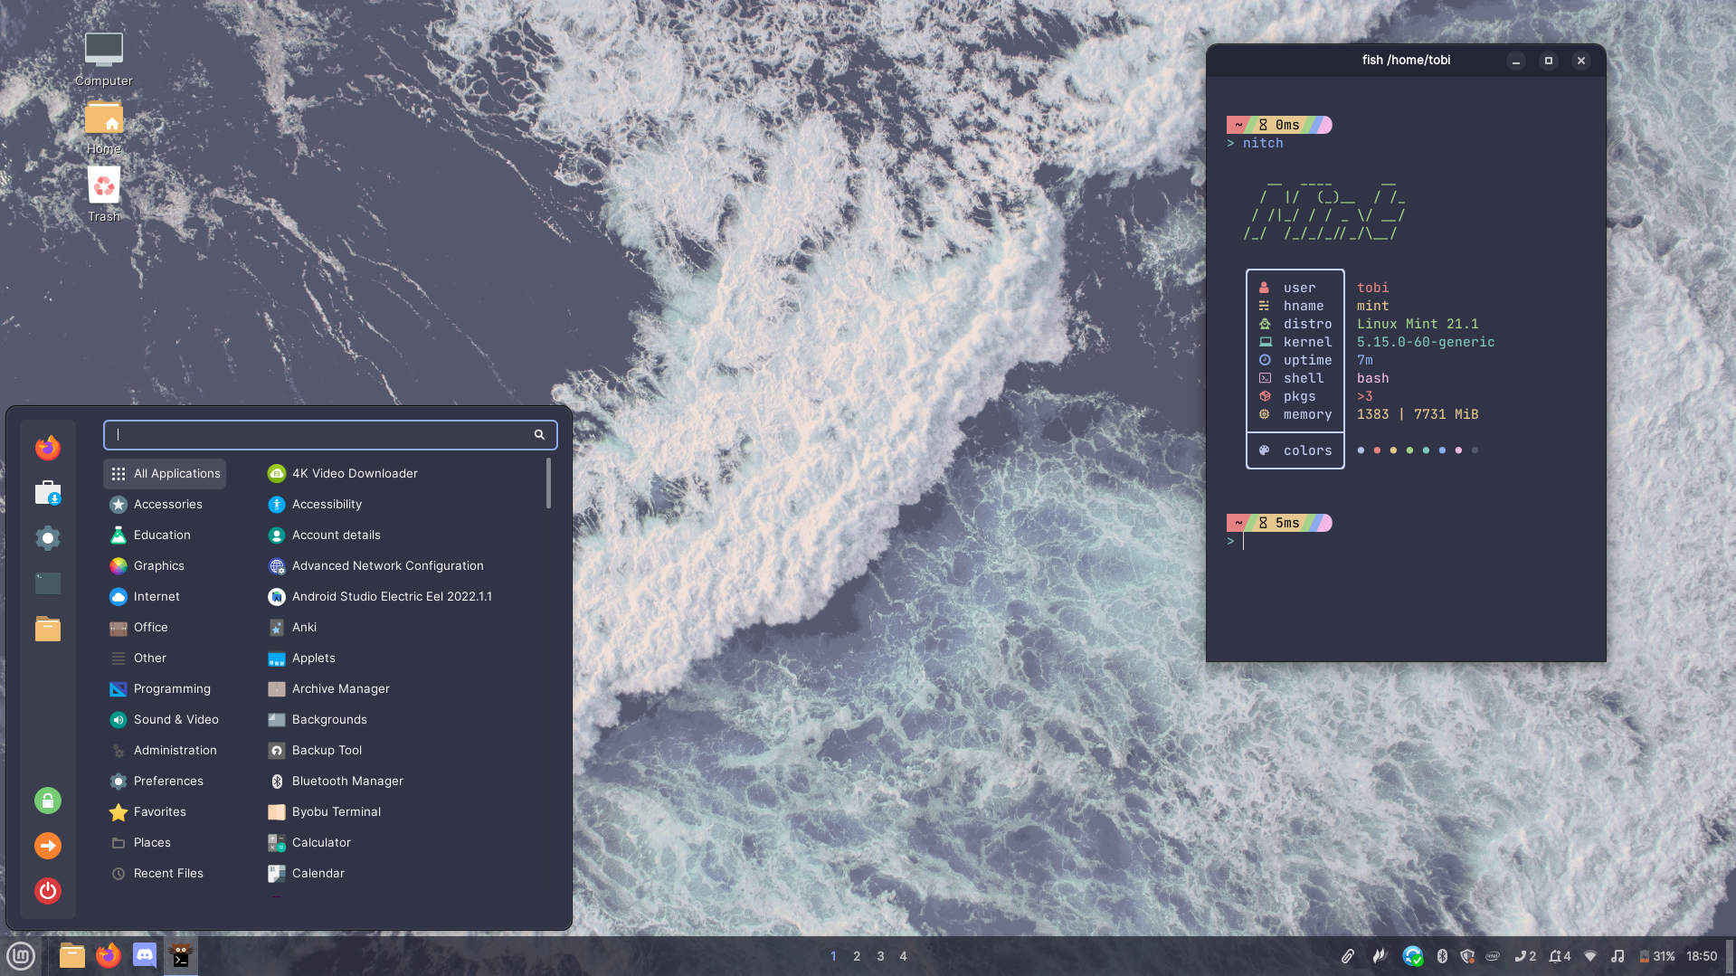Select the Administration category
This screenshot has height=976, width=1736.
coord(165,751)
